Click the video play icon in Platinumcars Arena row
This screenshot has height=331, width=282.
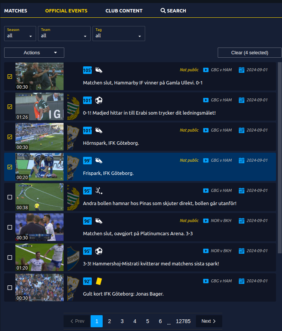pyautogui.click(x=206, y=221)
